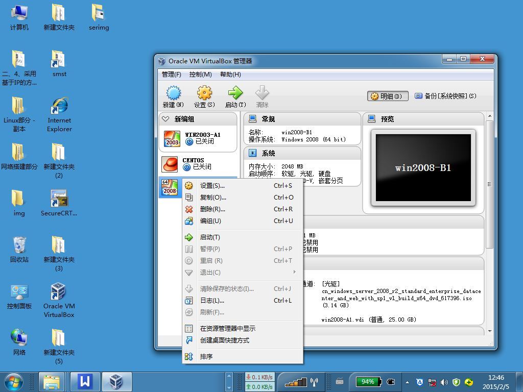Click explorer icon beside 在资源管理器中显示
523x392 pixels.
(x=189, y=328)
